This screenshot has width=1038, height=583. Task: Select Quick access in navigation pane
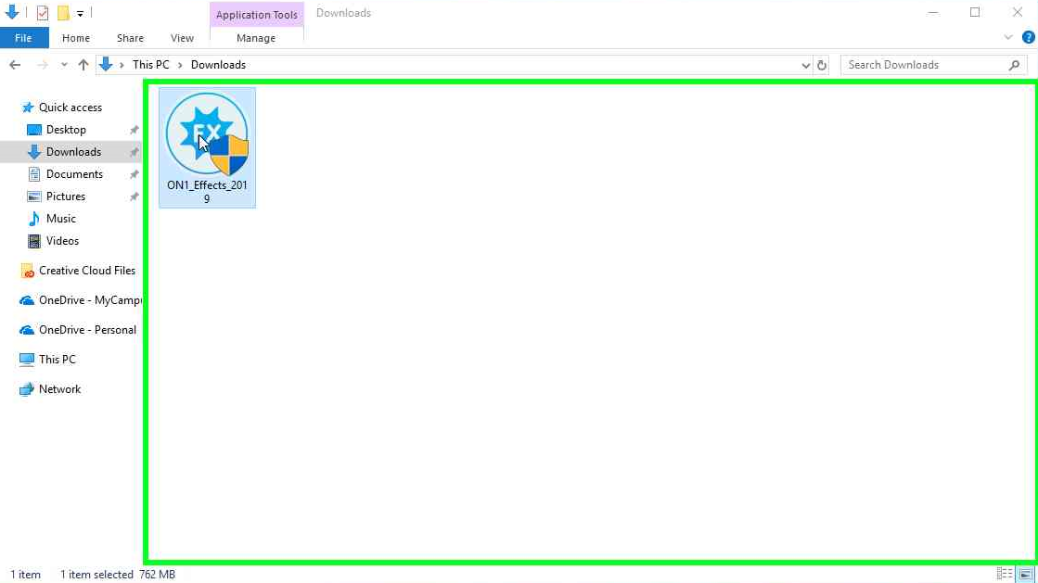tap(70, 108)
